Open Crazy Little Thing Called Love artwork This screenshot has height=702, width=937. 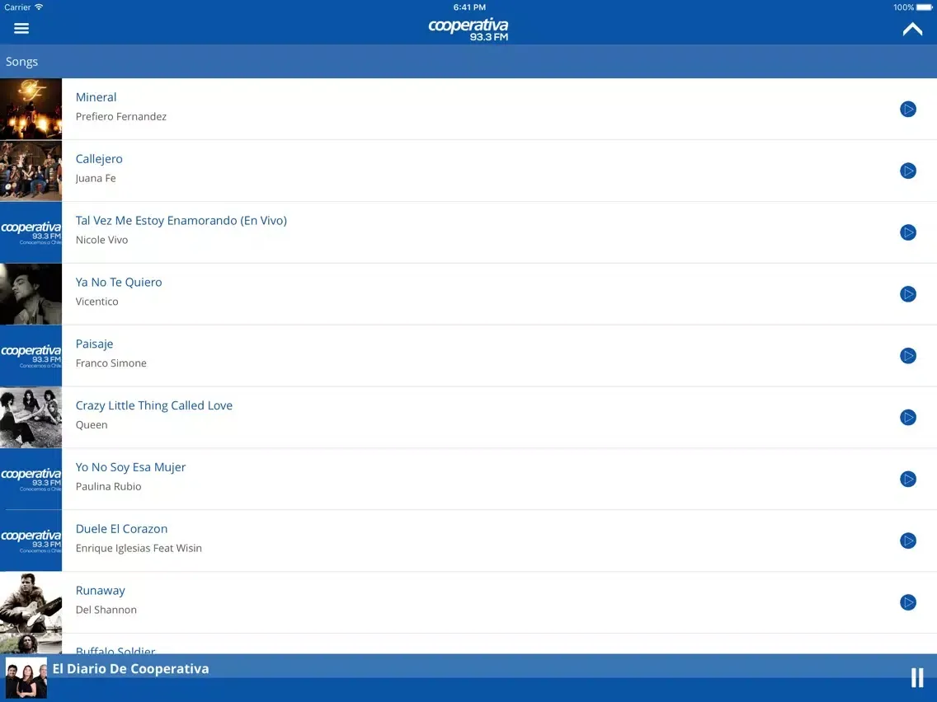[31, 417]
